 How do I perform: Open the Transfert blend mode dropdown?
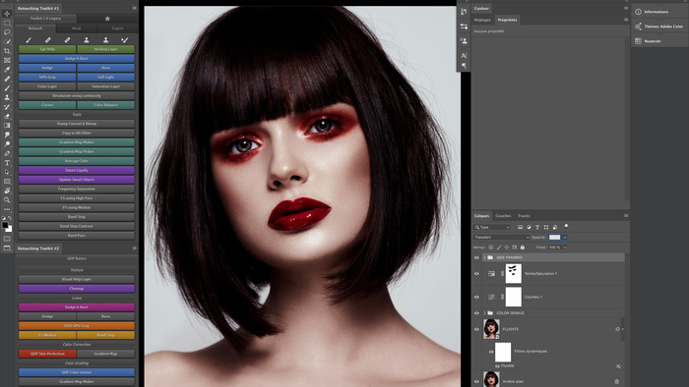[x=501, y=237]
